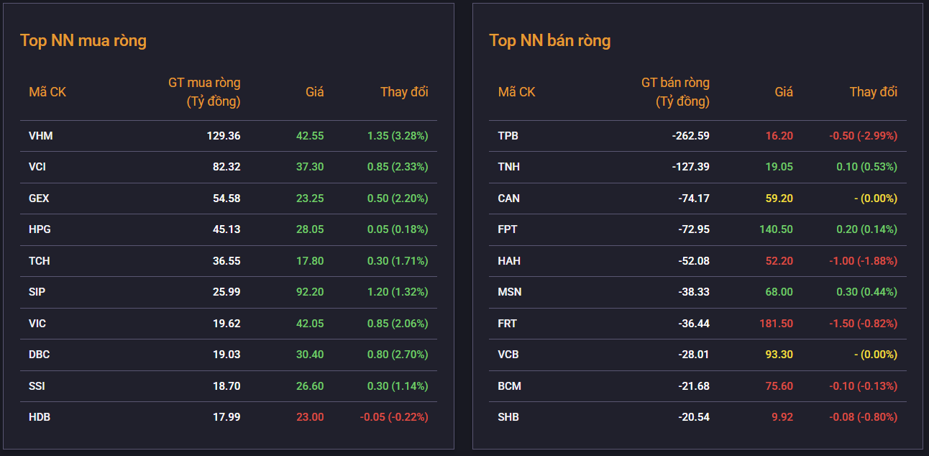
Task: Click the 'Top NN mua ròng' heading
Action: (83, 40)
